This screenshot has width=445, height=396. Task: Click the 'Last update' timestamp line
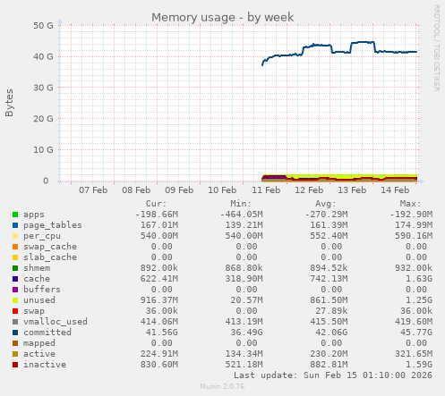333,375
